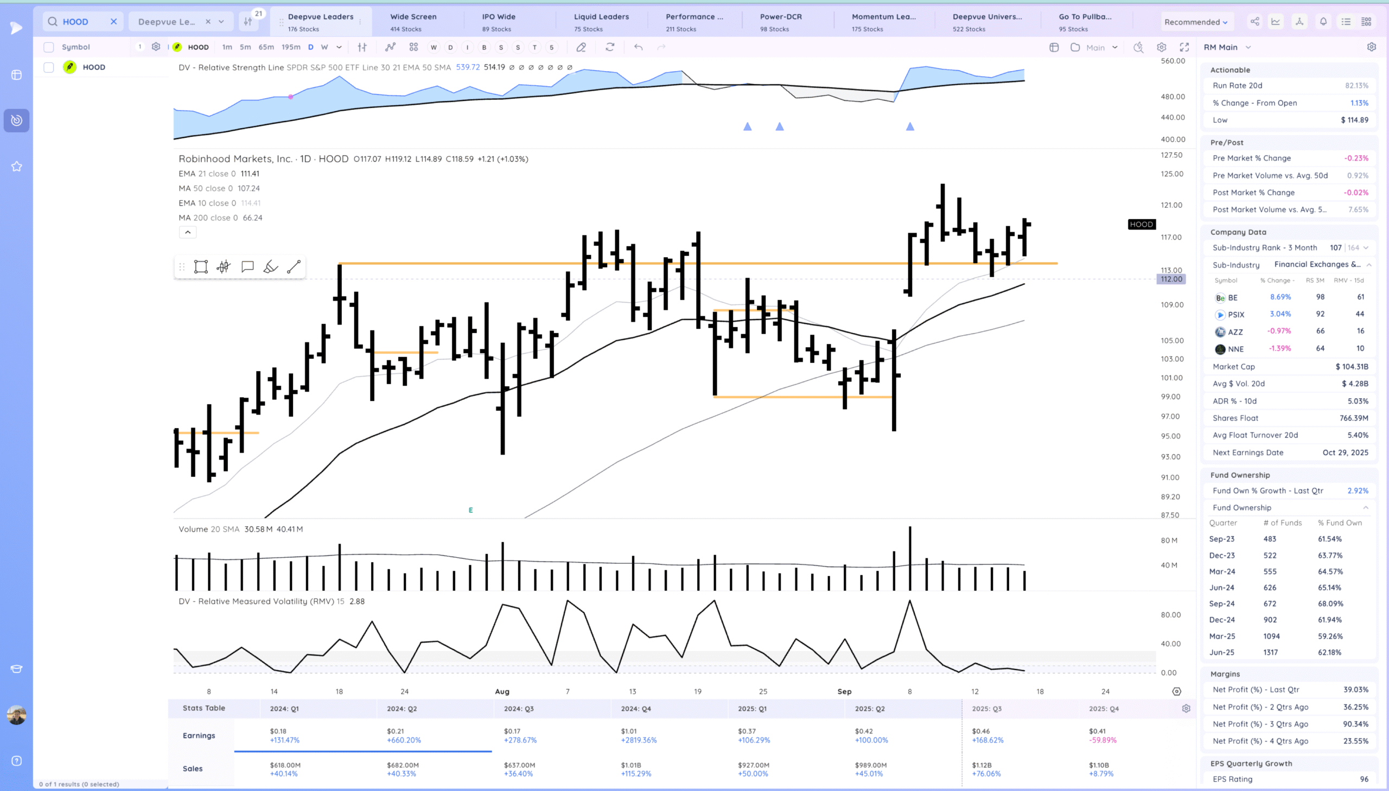The width and height of the screenshot is (1389, 791).
Task: Switch to Liquid Leaders tab
Action: [603, 22]
